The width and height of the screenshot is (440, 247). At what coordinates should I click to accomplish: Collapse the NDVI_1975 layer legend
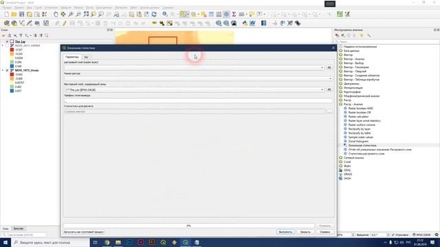tap(3, 70)
